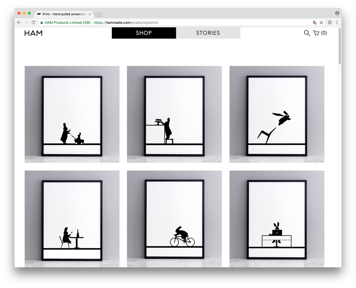Click the green padlock security icon
Image resolution: width=356 pixels, height=288 pixels.
tap(42, 22)
